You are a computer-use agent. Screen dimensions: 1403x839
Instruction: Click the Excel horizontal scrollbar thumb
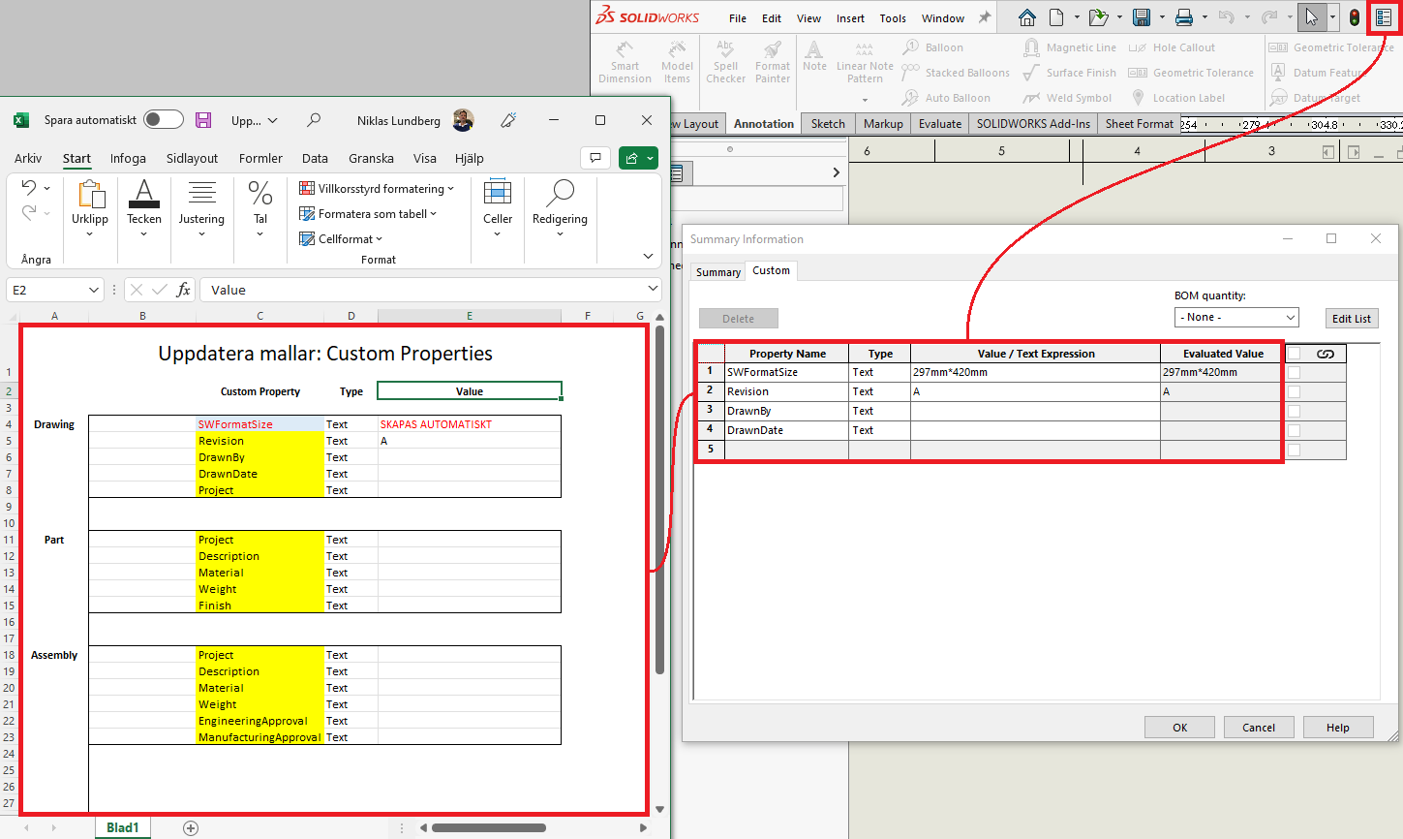(x=489, y=827)
